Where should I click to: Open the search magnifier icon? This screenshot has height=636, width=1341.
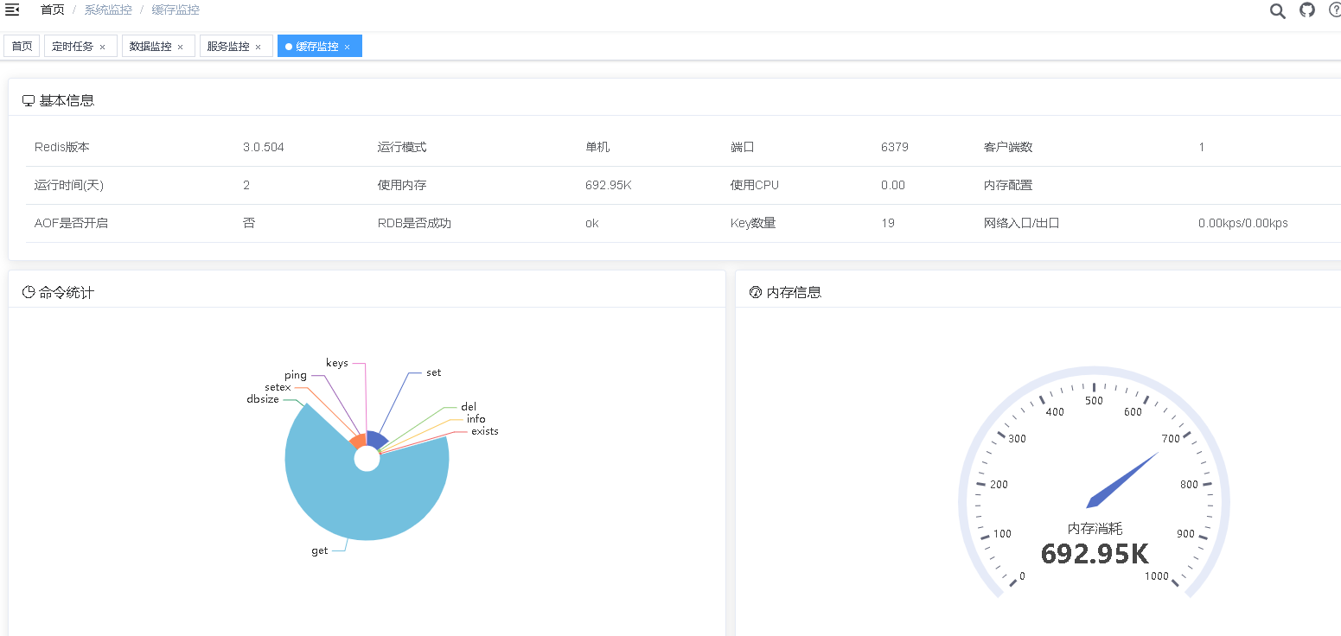pyautogui.click(x=1277, y=10)
